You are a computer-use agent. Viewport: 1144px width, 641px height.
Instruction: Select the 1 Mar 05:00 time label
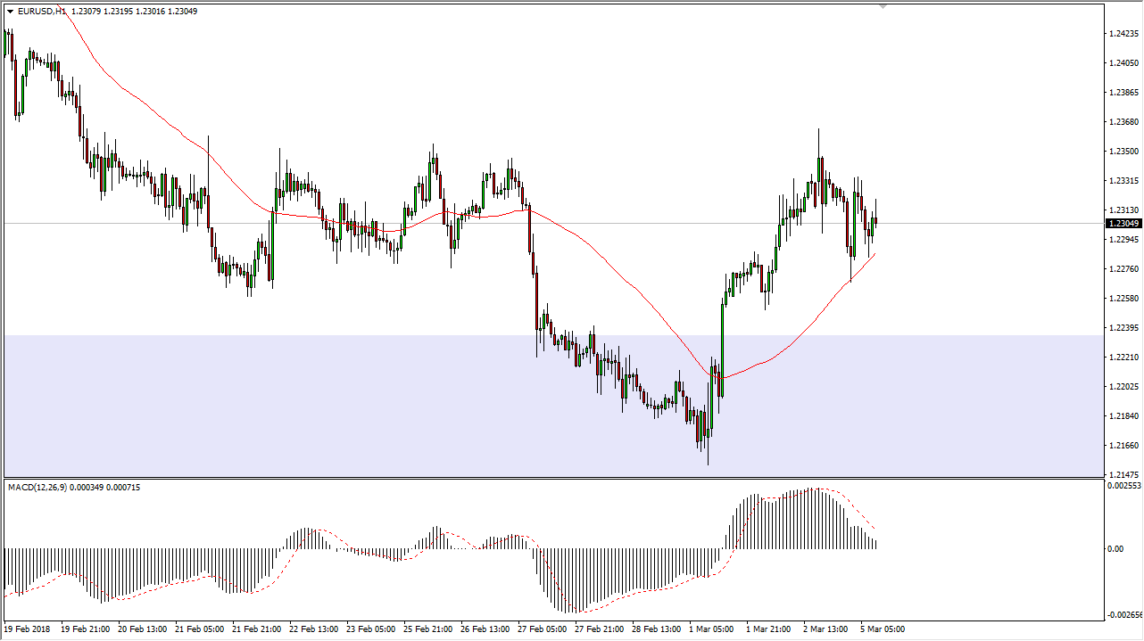coord(711,629)
